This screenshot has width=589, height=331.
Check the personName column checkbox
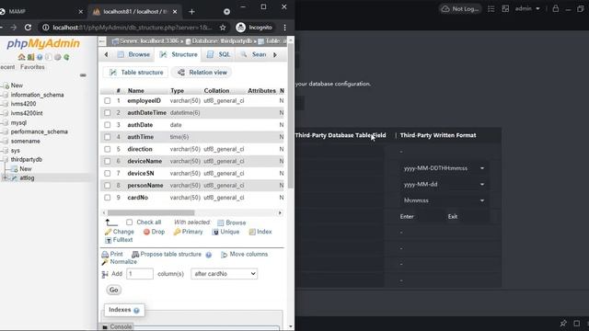click(108, 186)
